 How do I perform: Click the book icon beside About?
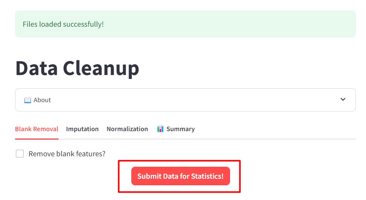(27, 100)
